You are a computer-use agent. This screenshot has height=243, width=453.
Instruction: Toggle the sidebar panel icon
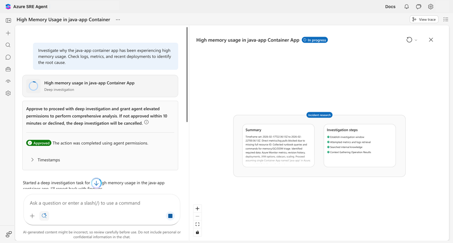[8, 20]
